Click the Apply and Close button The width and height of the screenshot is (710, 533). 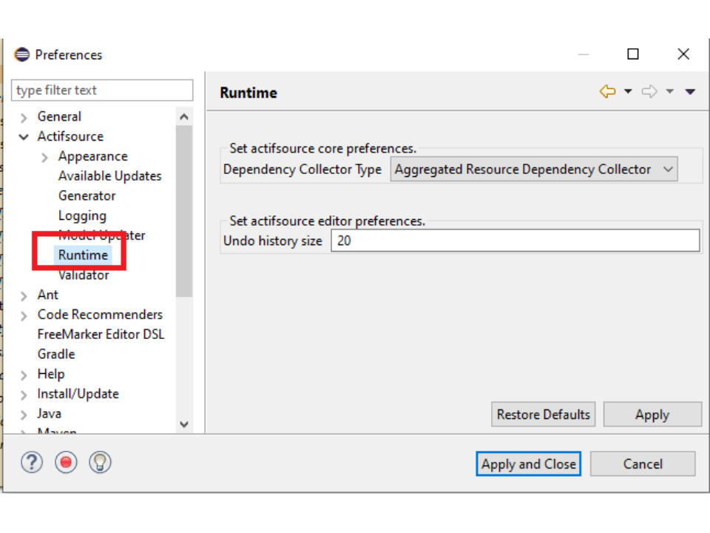(x=528, y=464)
